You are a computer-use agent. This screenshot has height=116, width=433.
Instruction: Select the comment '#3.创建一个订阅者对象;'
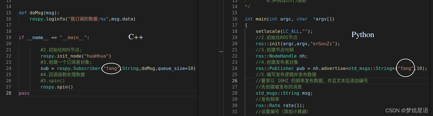click(x=67, y=62)
